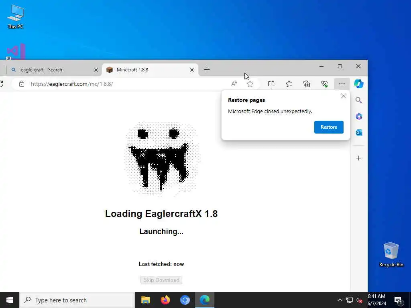The height and width of the screenshot is (308, 411).
Task: Click 'Microsoft Edge closed unexpectedly.' message
Action: [x=270, y=111]
